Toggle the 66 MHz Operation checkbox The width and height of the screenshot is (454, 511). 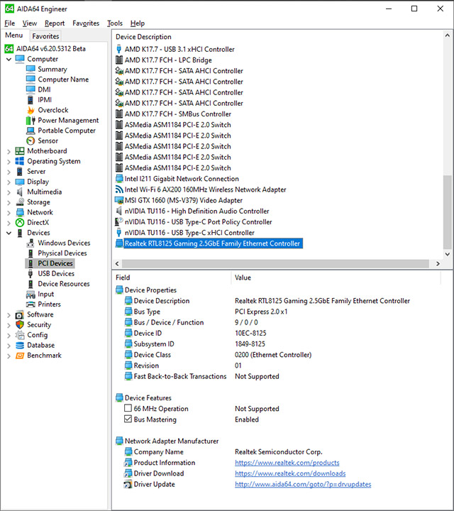tap(128, 408)
